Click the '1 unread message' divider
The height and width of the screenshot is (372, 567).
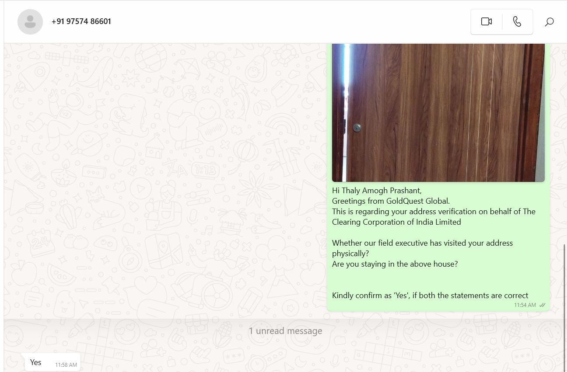[285, 331]
